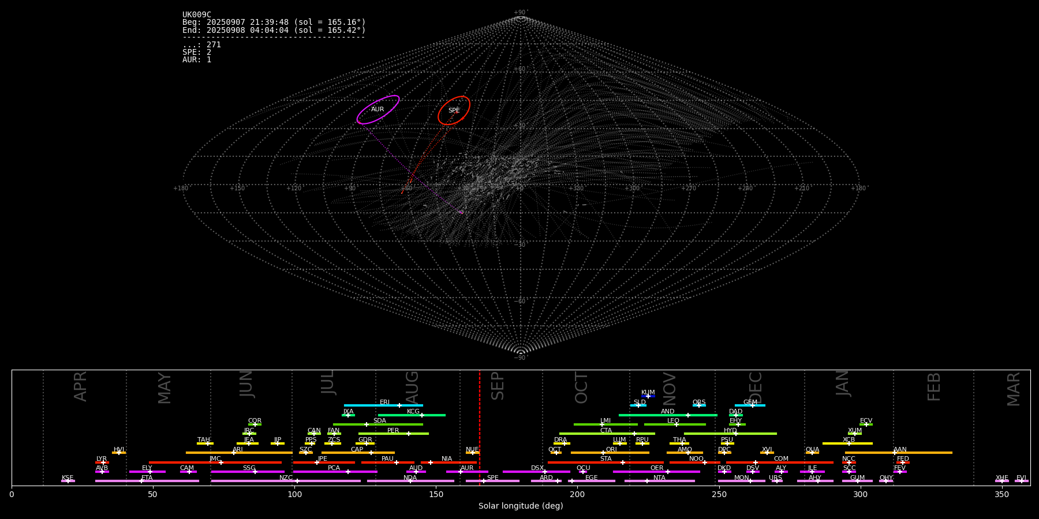Screen dimensions: 1039x519
Task: Click the 'SPE: 2' count in header
Action: coord(197,52)
